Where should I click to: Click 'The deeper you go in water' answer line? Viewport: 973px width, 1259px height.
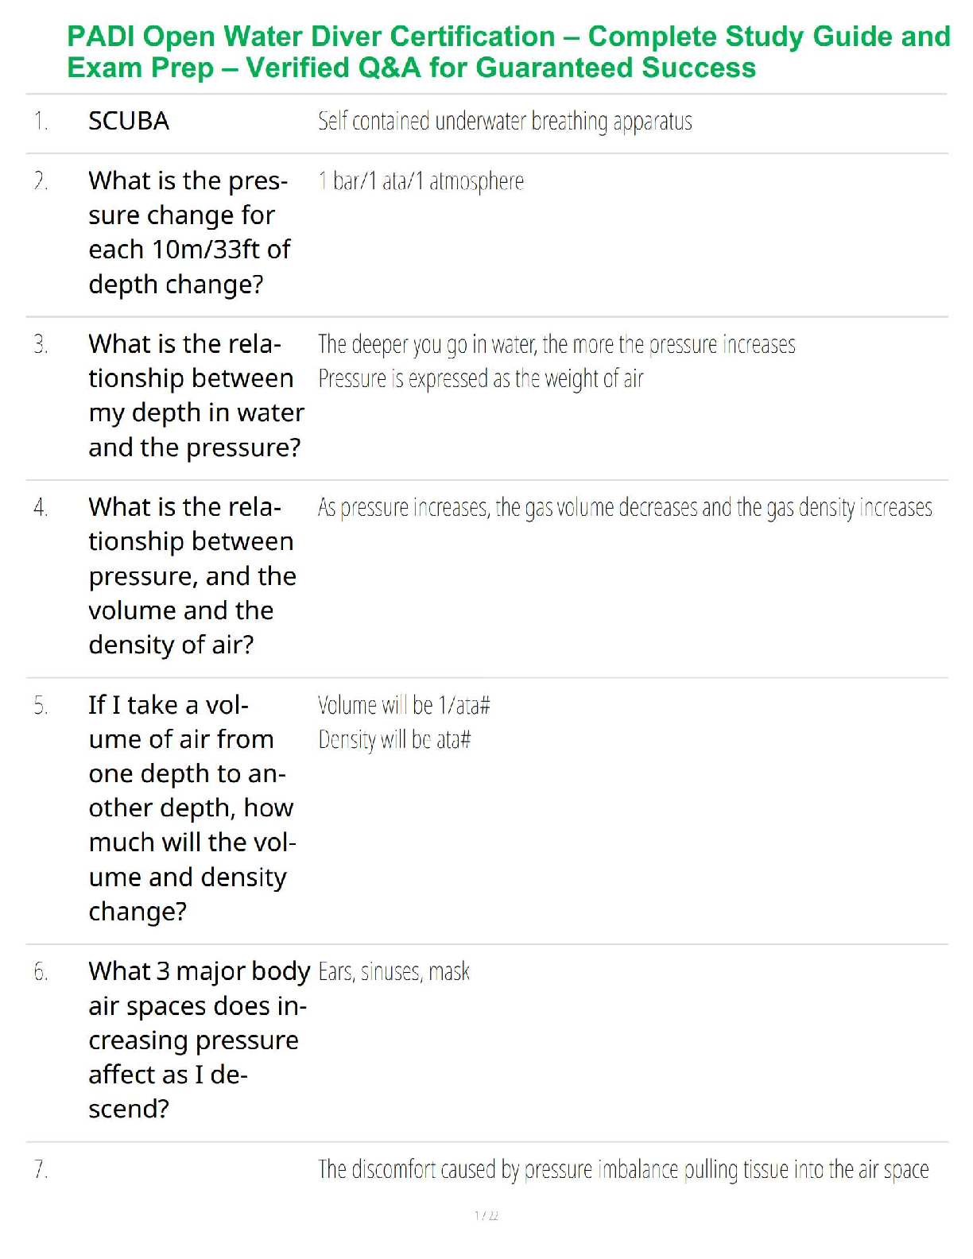pyautogui.click(x=556, y=344)
